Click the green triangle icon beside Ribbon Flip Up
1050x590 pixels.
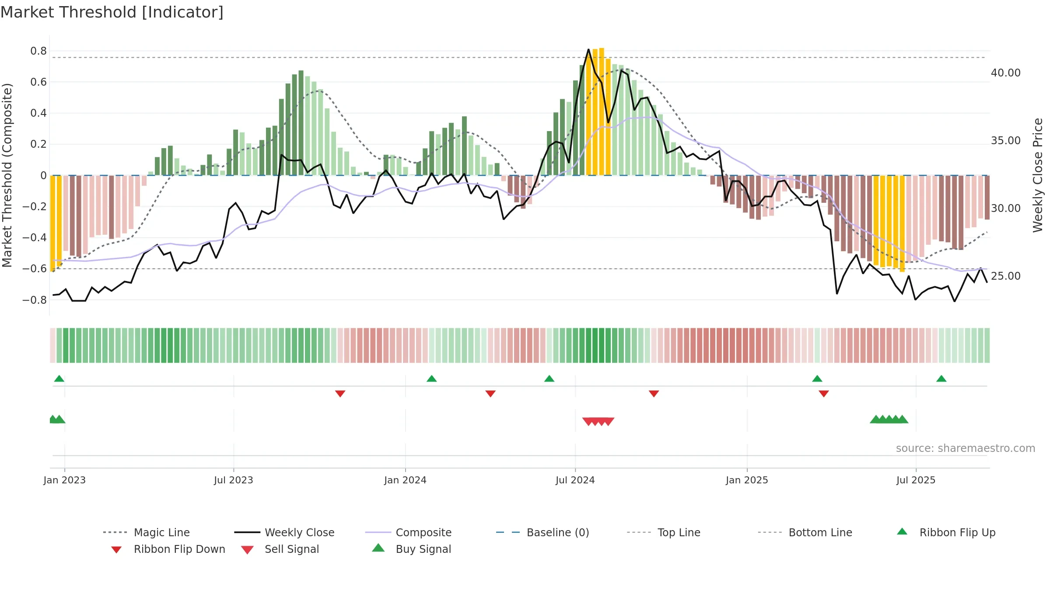coord(902,531)
